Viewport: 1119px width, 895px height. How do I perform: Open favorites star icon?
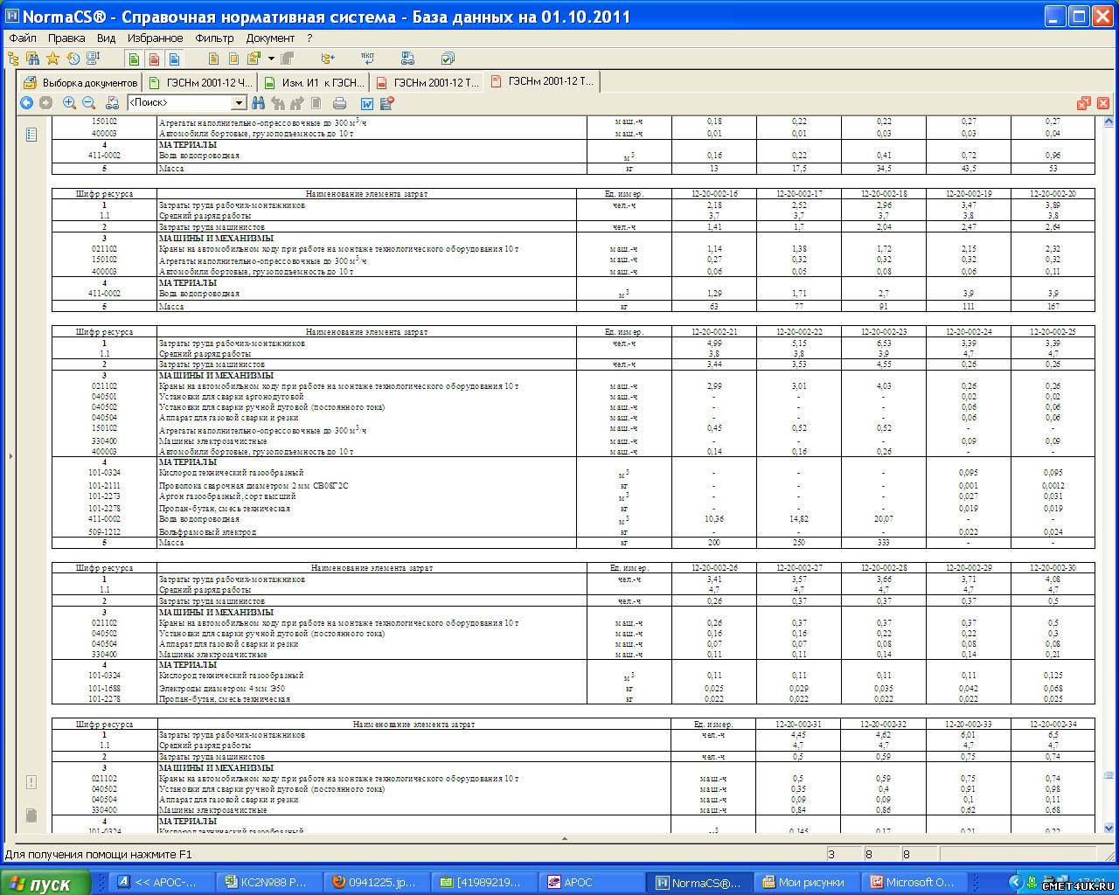click(x=52, y=59)
